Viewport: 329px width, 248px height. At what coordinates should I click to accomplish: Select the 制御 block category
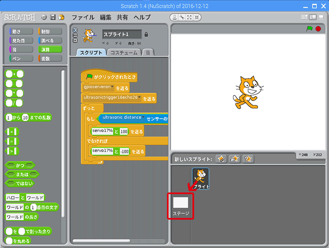click(50, 31)
